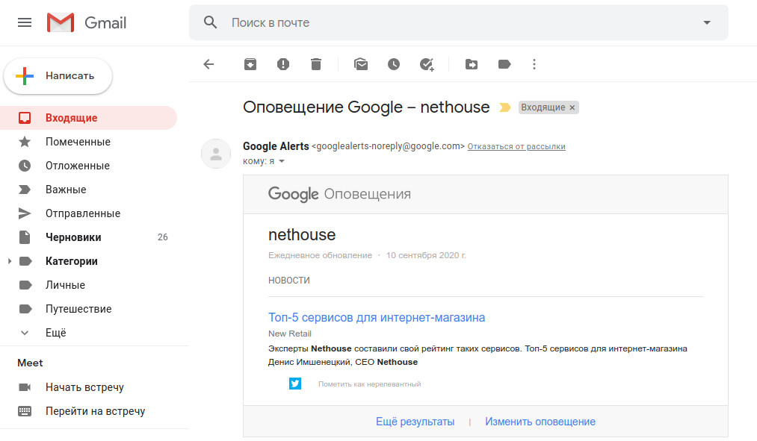Report this message as spam

click(x=283, y=64)
